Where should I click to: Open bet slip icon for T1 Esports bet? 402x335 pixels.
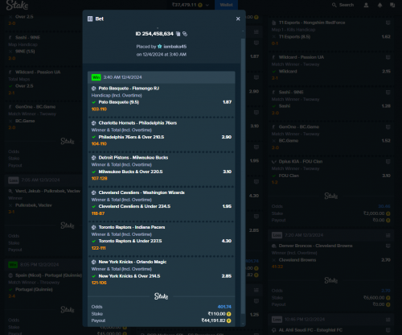[388, 23]
